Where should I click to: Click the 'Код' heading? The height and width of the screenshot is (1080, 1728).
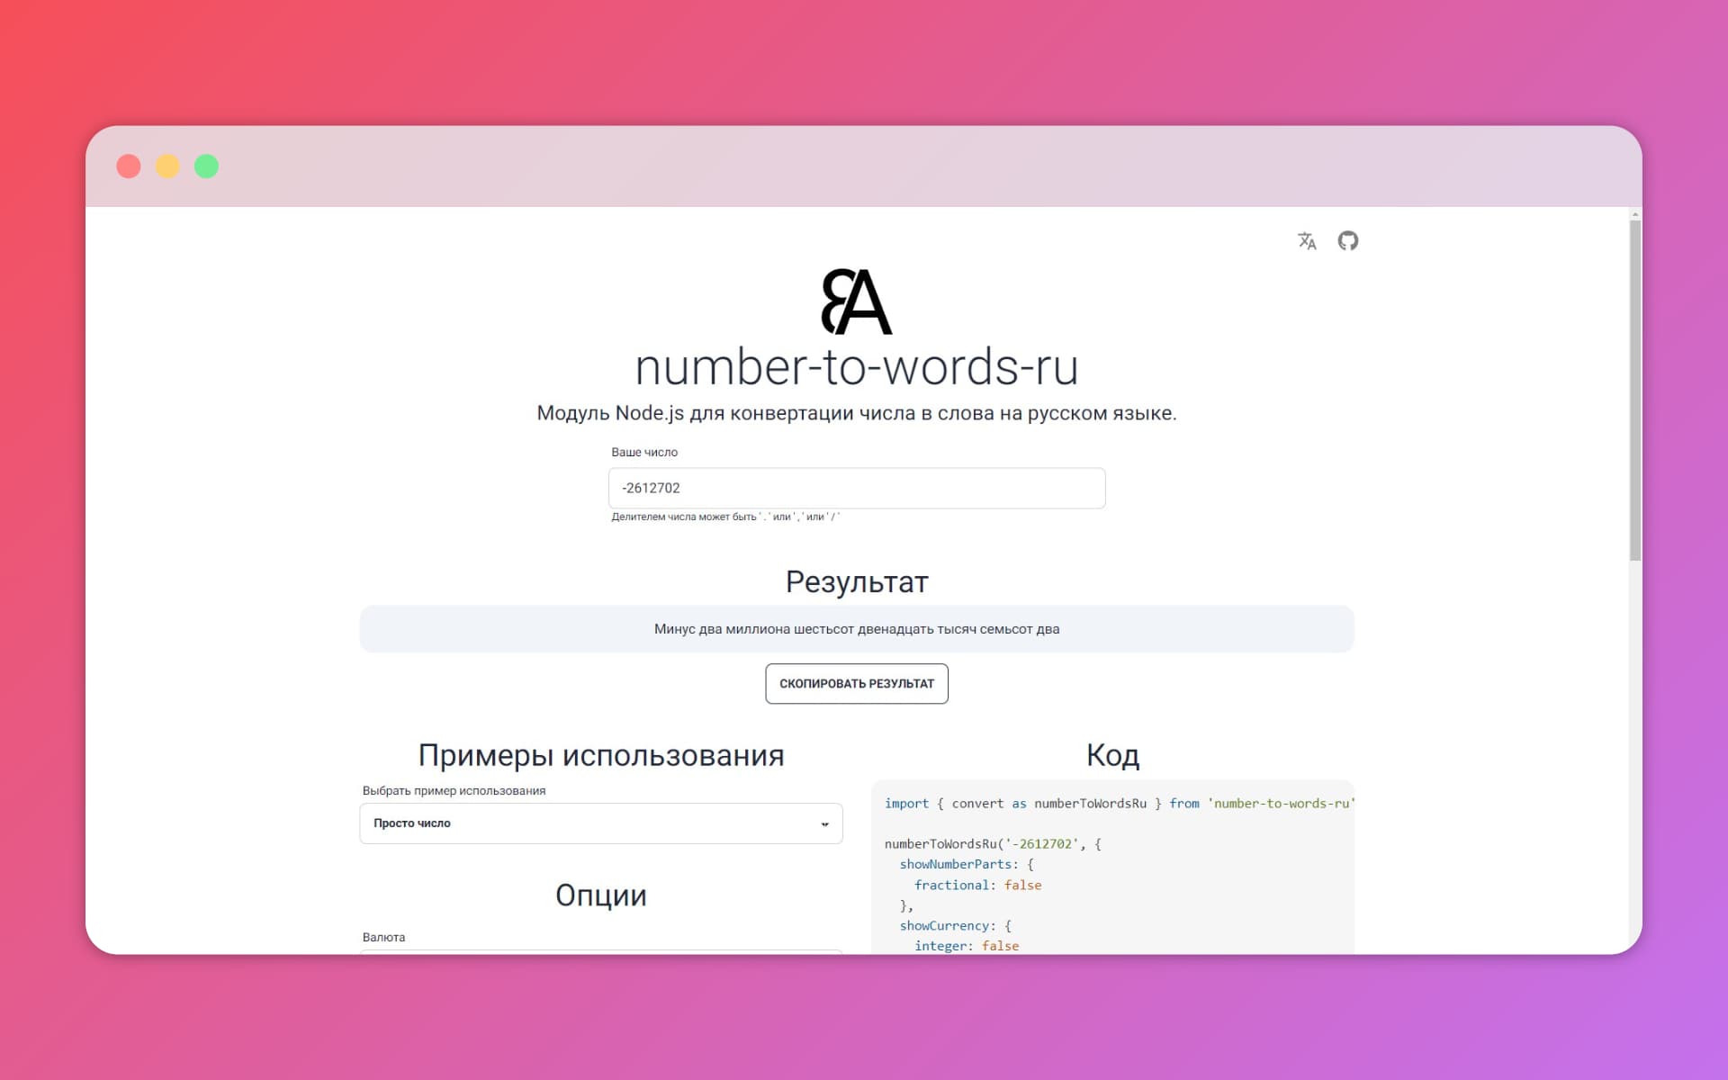click(x=1113, y=755)
